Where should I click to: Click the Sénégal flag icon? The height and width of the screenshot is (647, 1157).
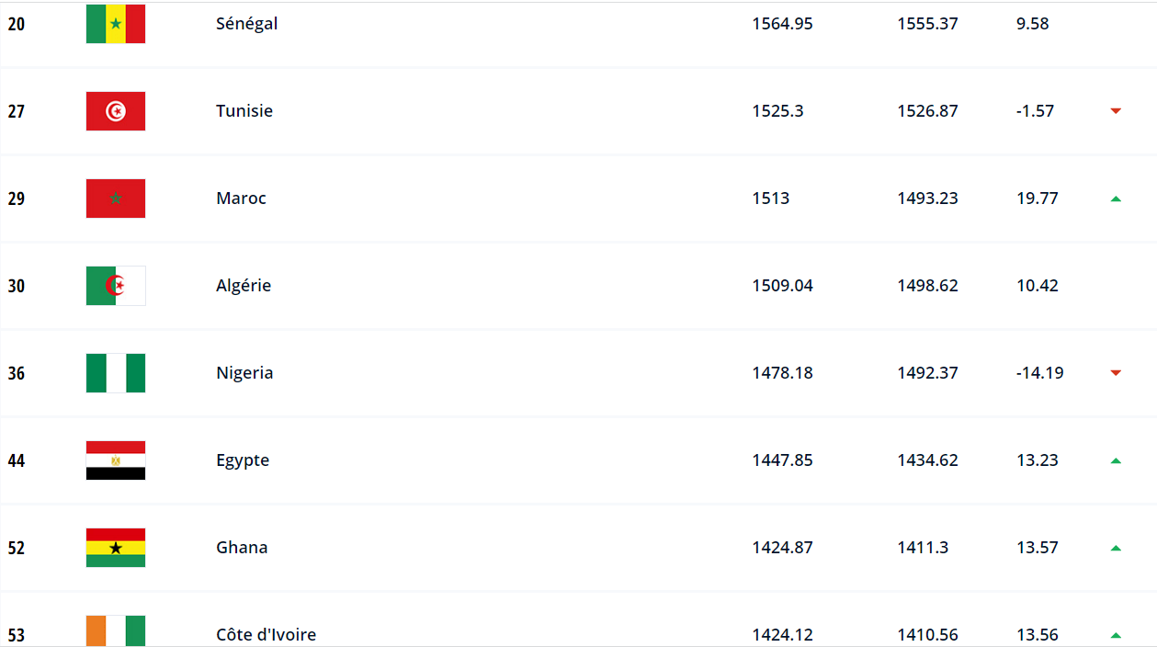[116, 24]
